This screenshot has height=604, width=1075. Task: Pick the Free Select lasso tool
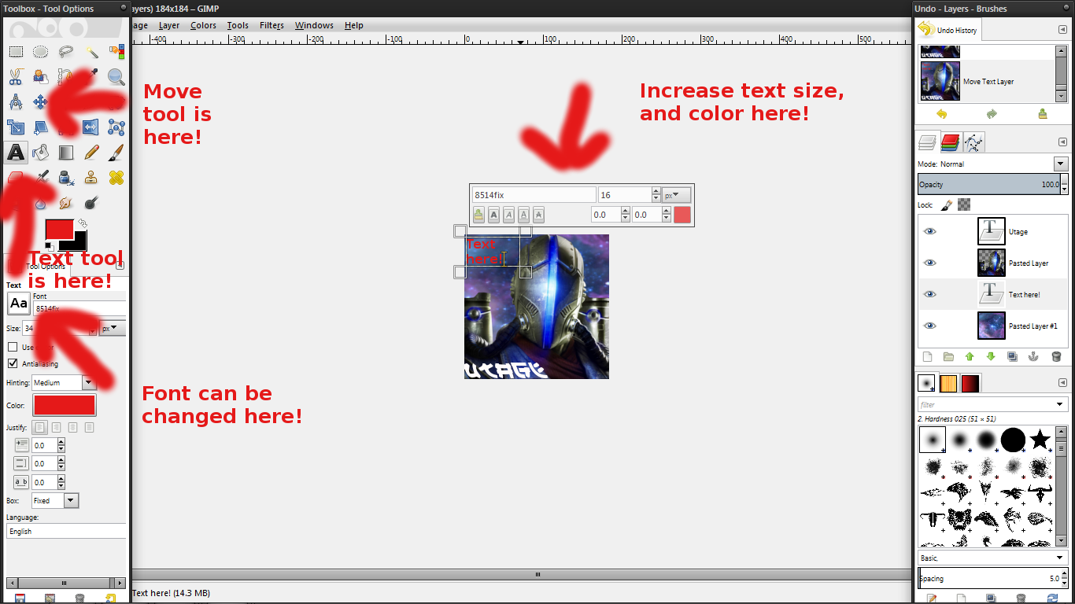(66, 52)
